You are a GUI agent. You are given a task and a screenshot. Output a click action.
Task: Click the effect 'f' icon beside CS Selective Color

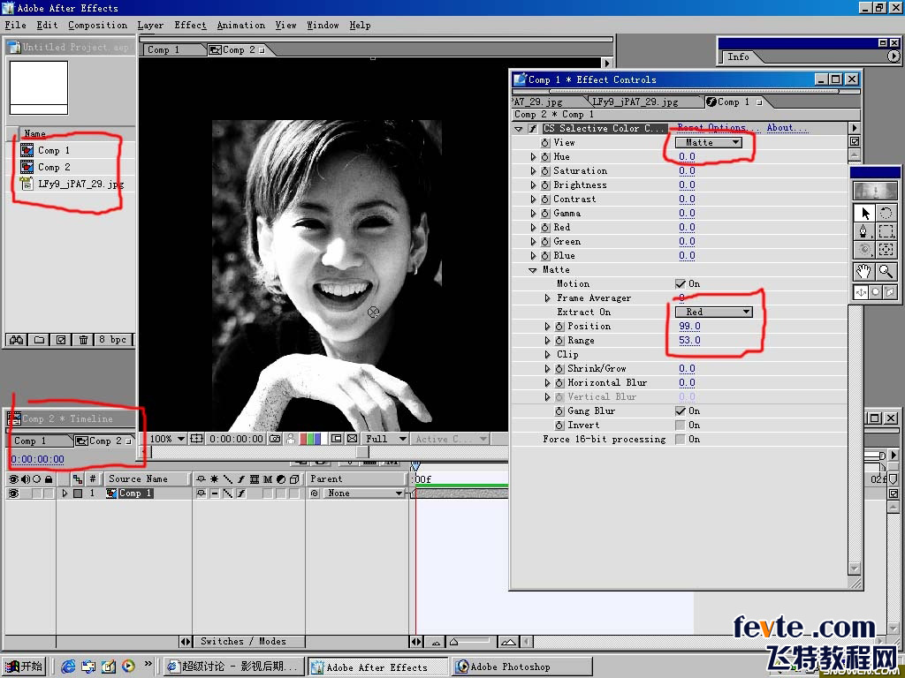click(533, 129)
